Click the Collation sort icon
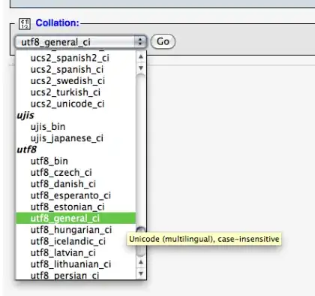315x296 pixels. pos(25,24)
